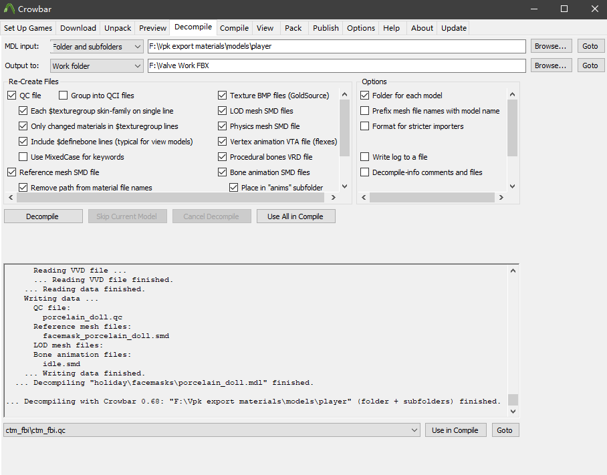Enable Group into QCI files checkbox
Viewport: 607px width, 475px height.
pyautogui.click(x=64, y=96)
